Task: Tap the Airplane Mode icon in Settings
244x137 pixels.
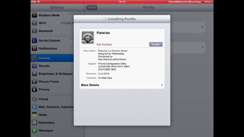Action: (34, 15)
